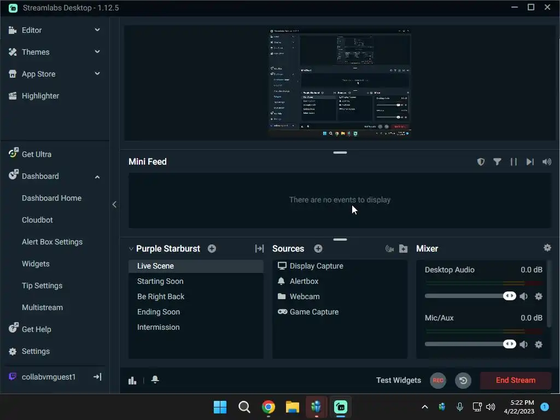Image resolution: width=560 pixels, height=420 pixels.
Task: Click End Stream button
Action: point(515,381)
